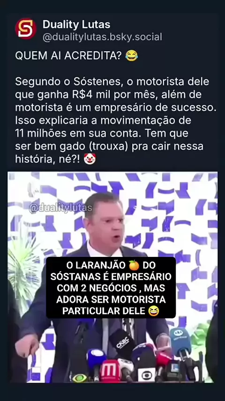Tap the @dualitylutas watermark on the video

pyautogui.click(x=60, y=208)
